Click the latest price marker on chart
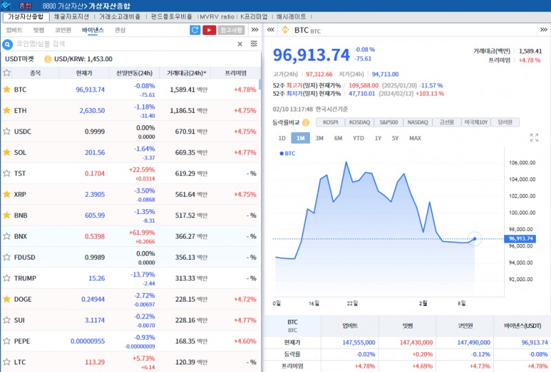This screenshot has height=372, width=551. click(475, 239)
